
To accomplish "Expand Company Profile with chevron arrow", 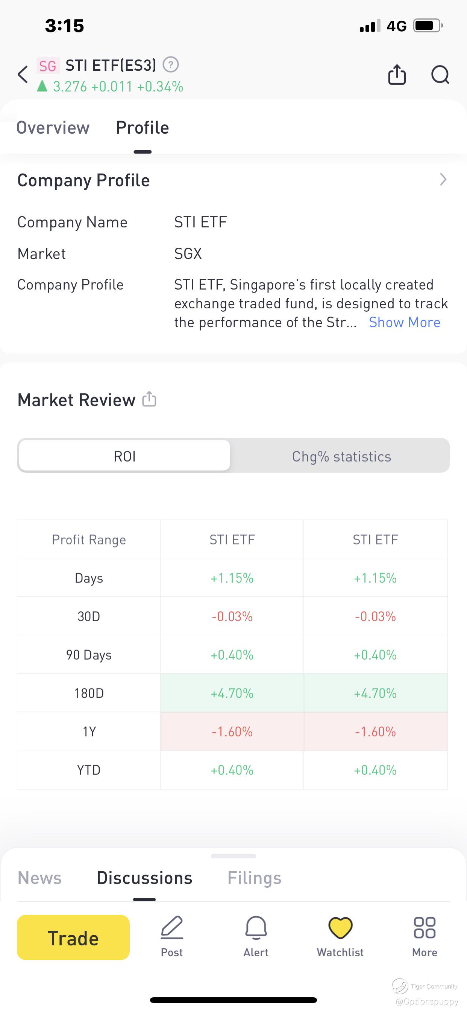I will (x=443, y=180).
